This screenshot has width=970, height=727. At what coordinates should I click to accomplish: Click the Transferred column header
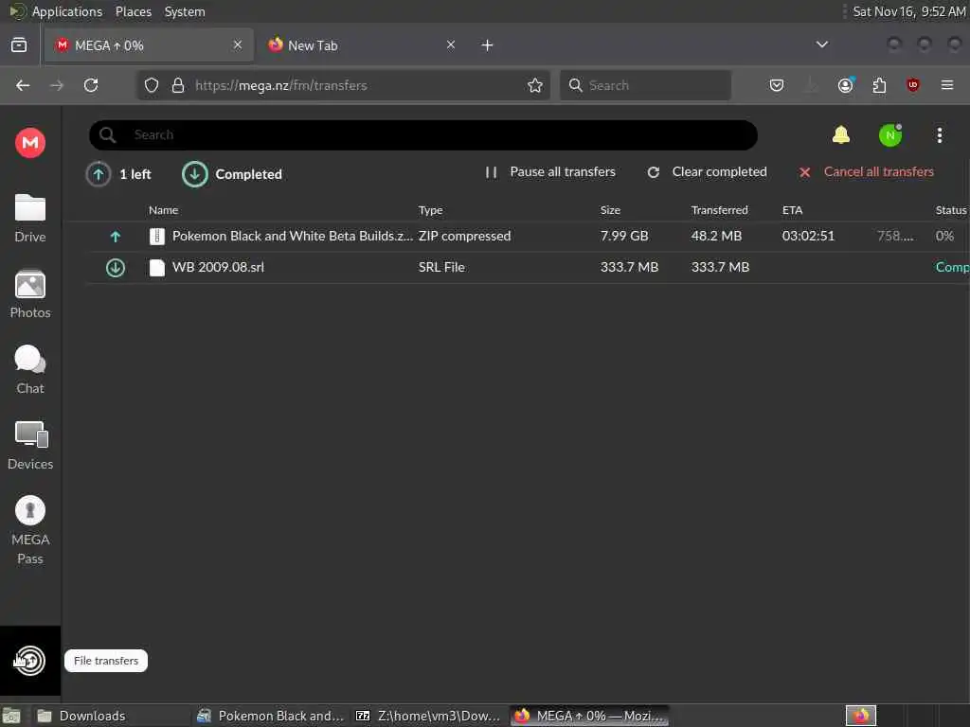pyautogui.click(x=720, y=210)
